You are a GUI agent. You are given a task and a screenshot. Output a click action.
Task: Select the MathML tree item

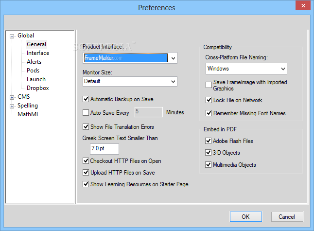(x=29, y=114)
